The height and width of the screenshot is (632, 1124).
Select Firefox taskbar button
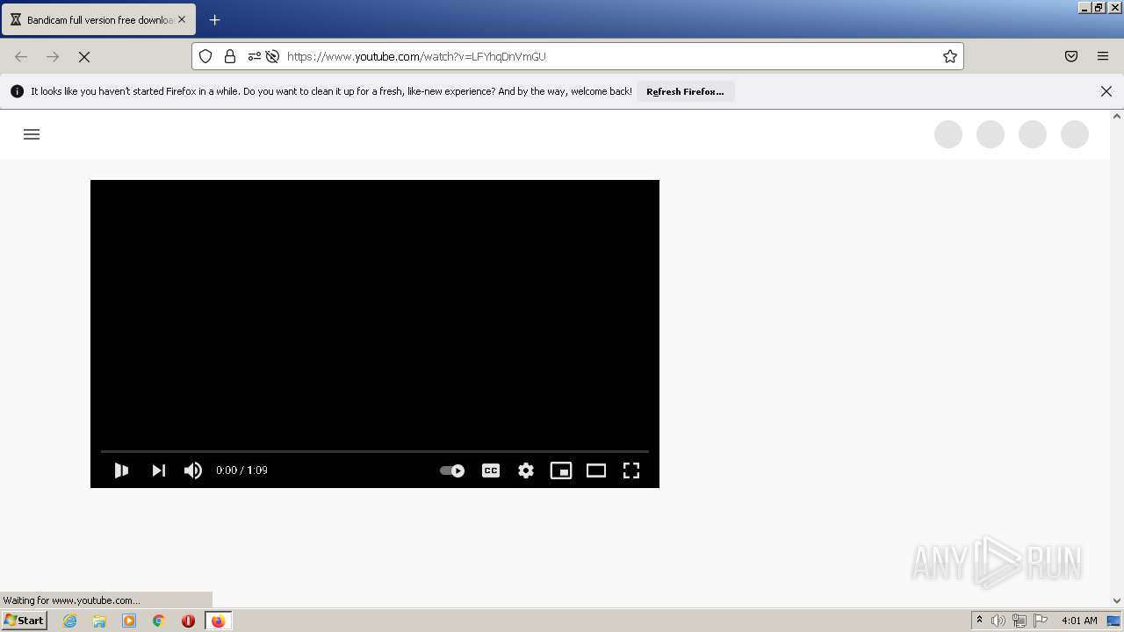[x=218, y=621]
